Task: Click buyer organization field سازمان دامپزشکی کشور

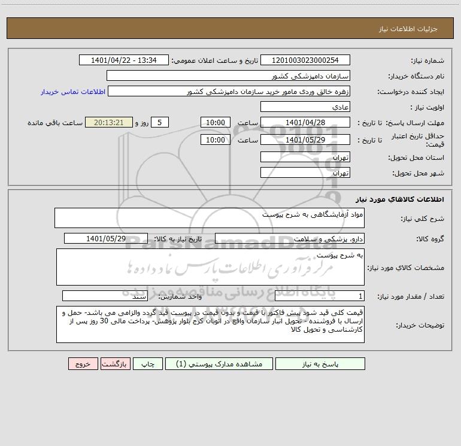Action: coord(228,75)
